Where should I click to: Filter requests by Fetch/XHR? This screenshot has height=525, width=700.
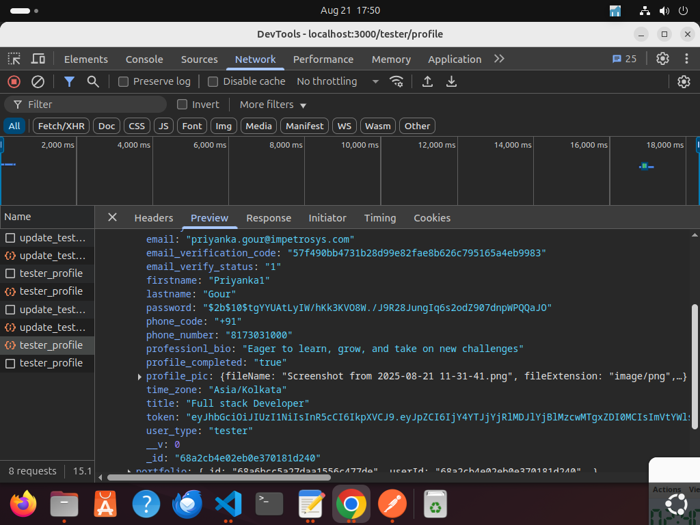click(x=61, y=126)
